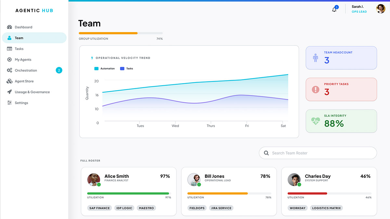Click the LOGISTICS MATRIX tag
Image resolution: width=390 pixels, height=219 pixels.
point(326,208)
